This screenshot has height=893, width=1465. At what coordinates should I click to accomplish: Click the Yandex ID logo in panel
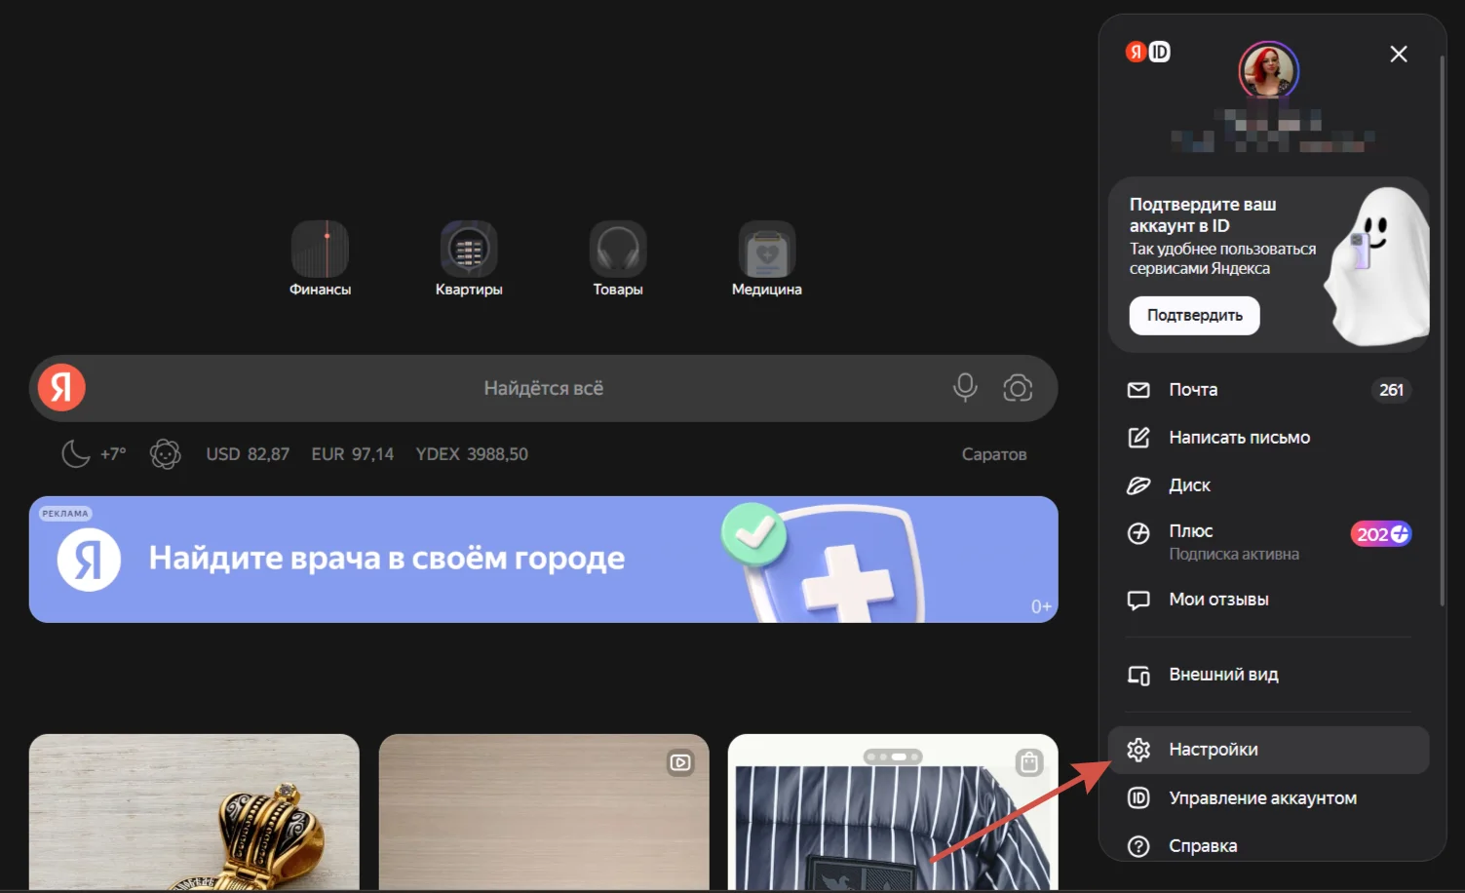point(1148,52)
